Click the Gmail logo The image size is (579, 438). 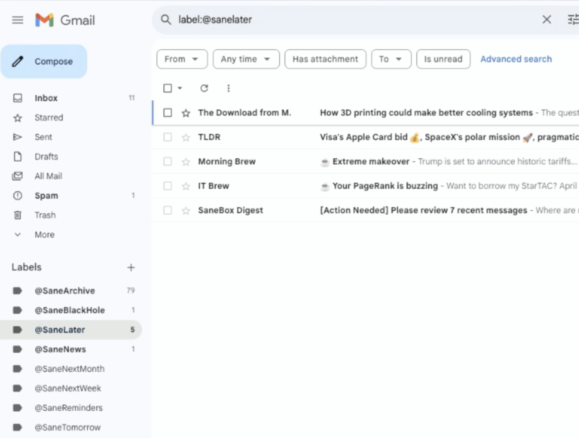(65, 20)
